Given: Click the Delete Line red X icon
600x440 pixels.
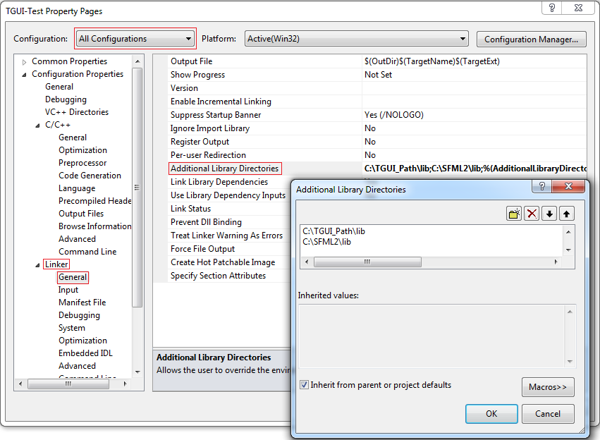Looking at the screenshot, I should click(531, 212).
